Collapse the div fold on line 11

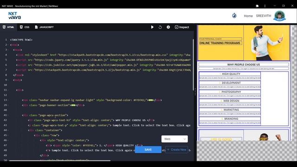8,90
